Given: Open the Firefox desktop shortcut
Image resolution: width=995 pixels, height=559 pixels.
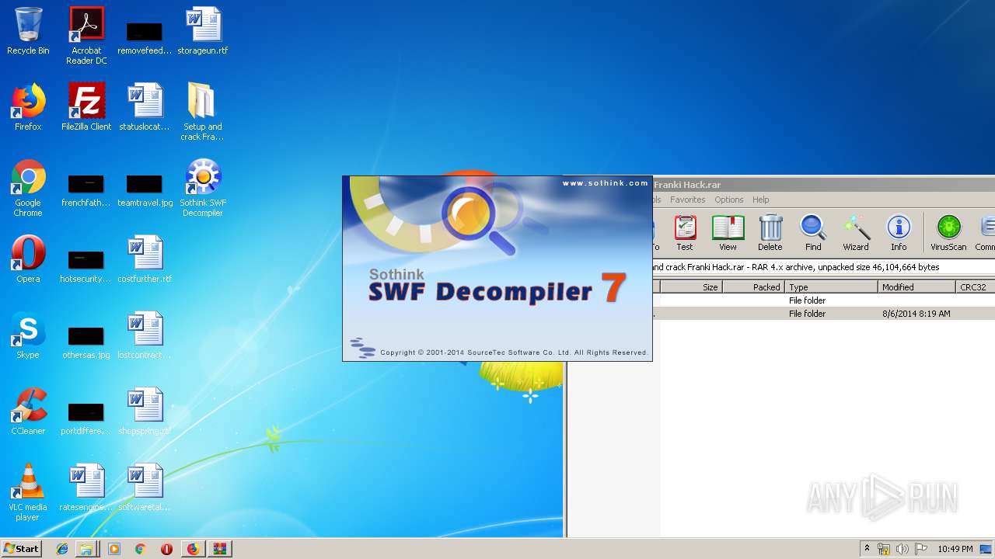Looking at the screenshot, I should (x=28, y=107).
